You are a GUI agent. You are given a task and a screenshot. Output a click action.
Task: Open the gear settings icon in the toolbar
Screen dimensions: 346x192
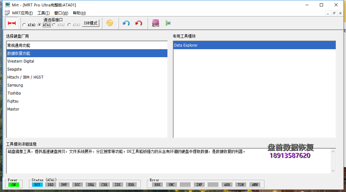tap(110, 23)
